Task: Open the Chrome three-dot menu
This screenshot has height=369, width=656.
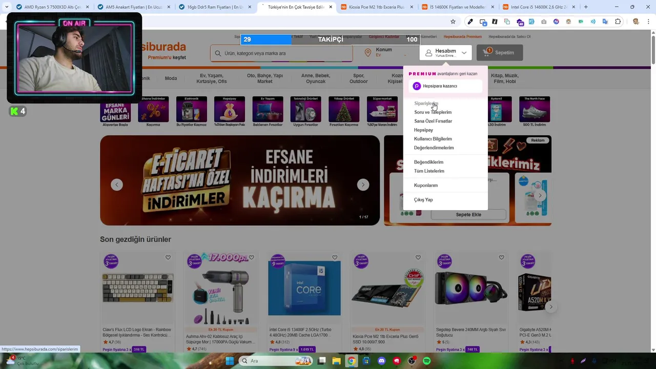Action: (648, 22)
